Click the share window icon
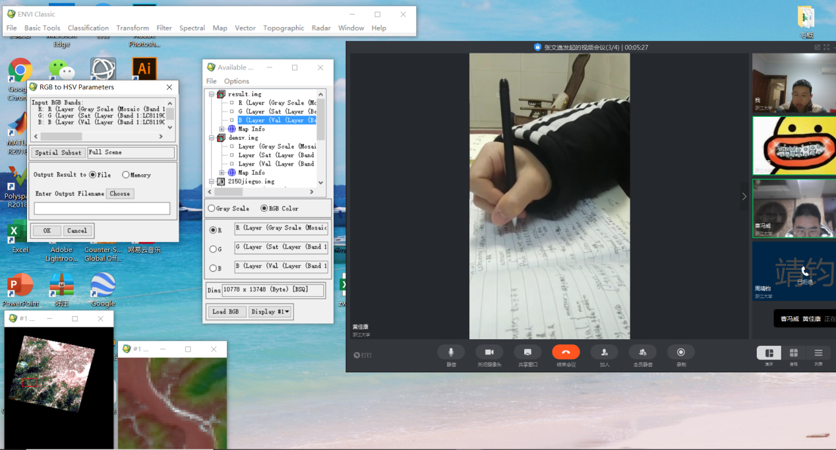 (527, 352)
